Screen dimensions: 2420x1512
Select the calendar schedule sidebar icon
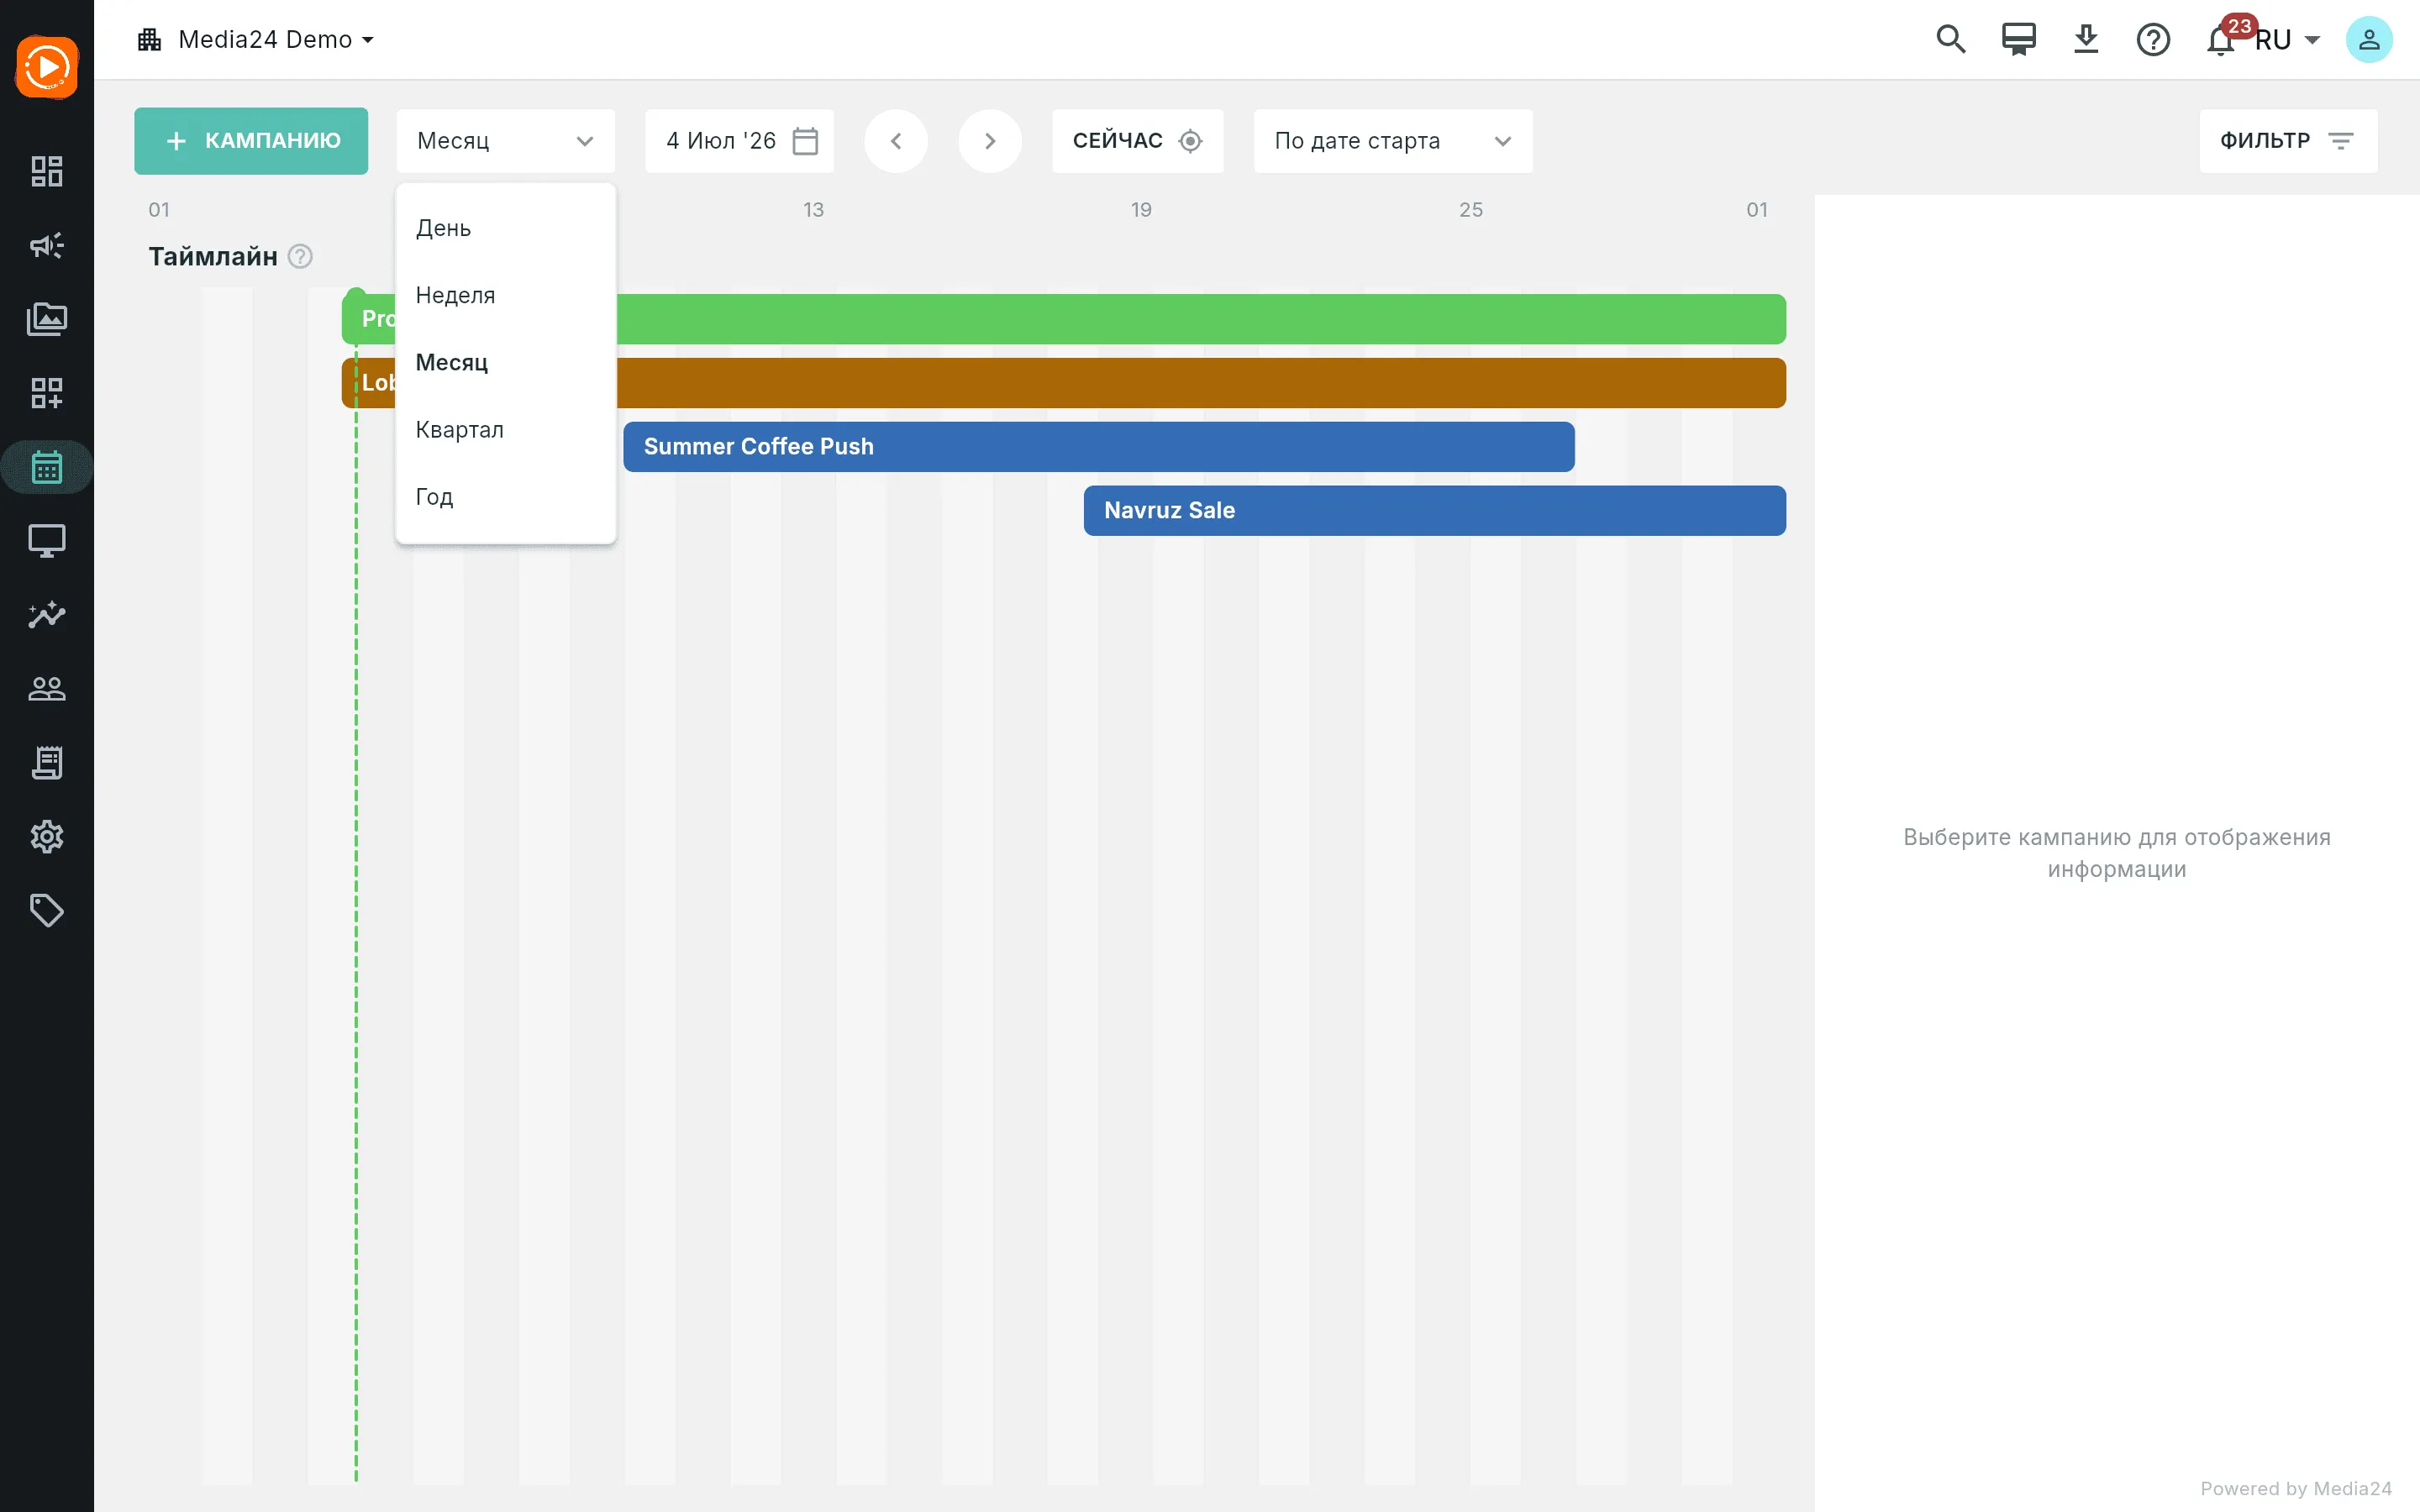click(x=47, y=467)
